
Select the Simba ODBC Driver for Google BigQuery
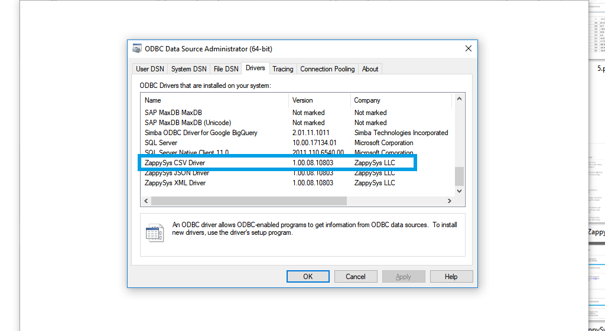point(201,133)
